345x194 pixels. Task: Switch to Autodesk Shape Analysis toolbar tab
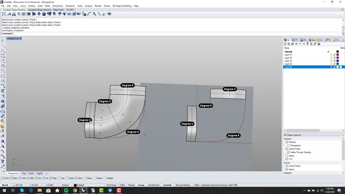pyautogui.click(x=39, y=10)
